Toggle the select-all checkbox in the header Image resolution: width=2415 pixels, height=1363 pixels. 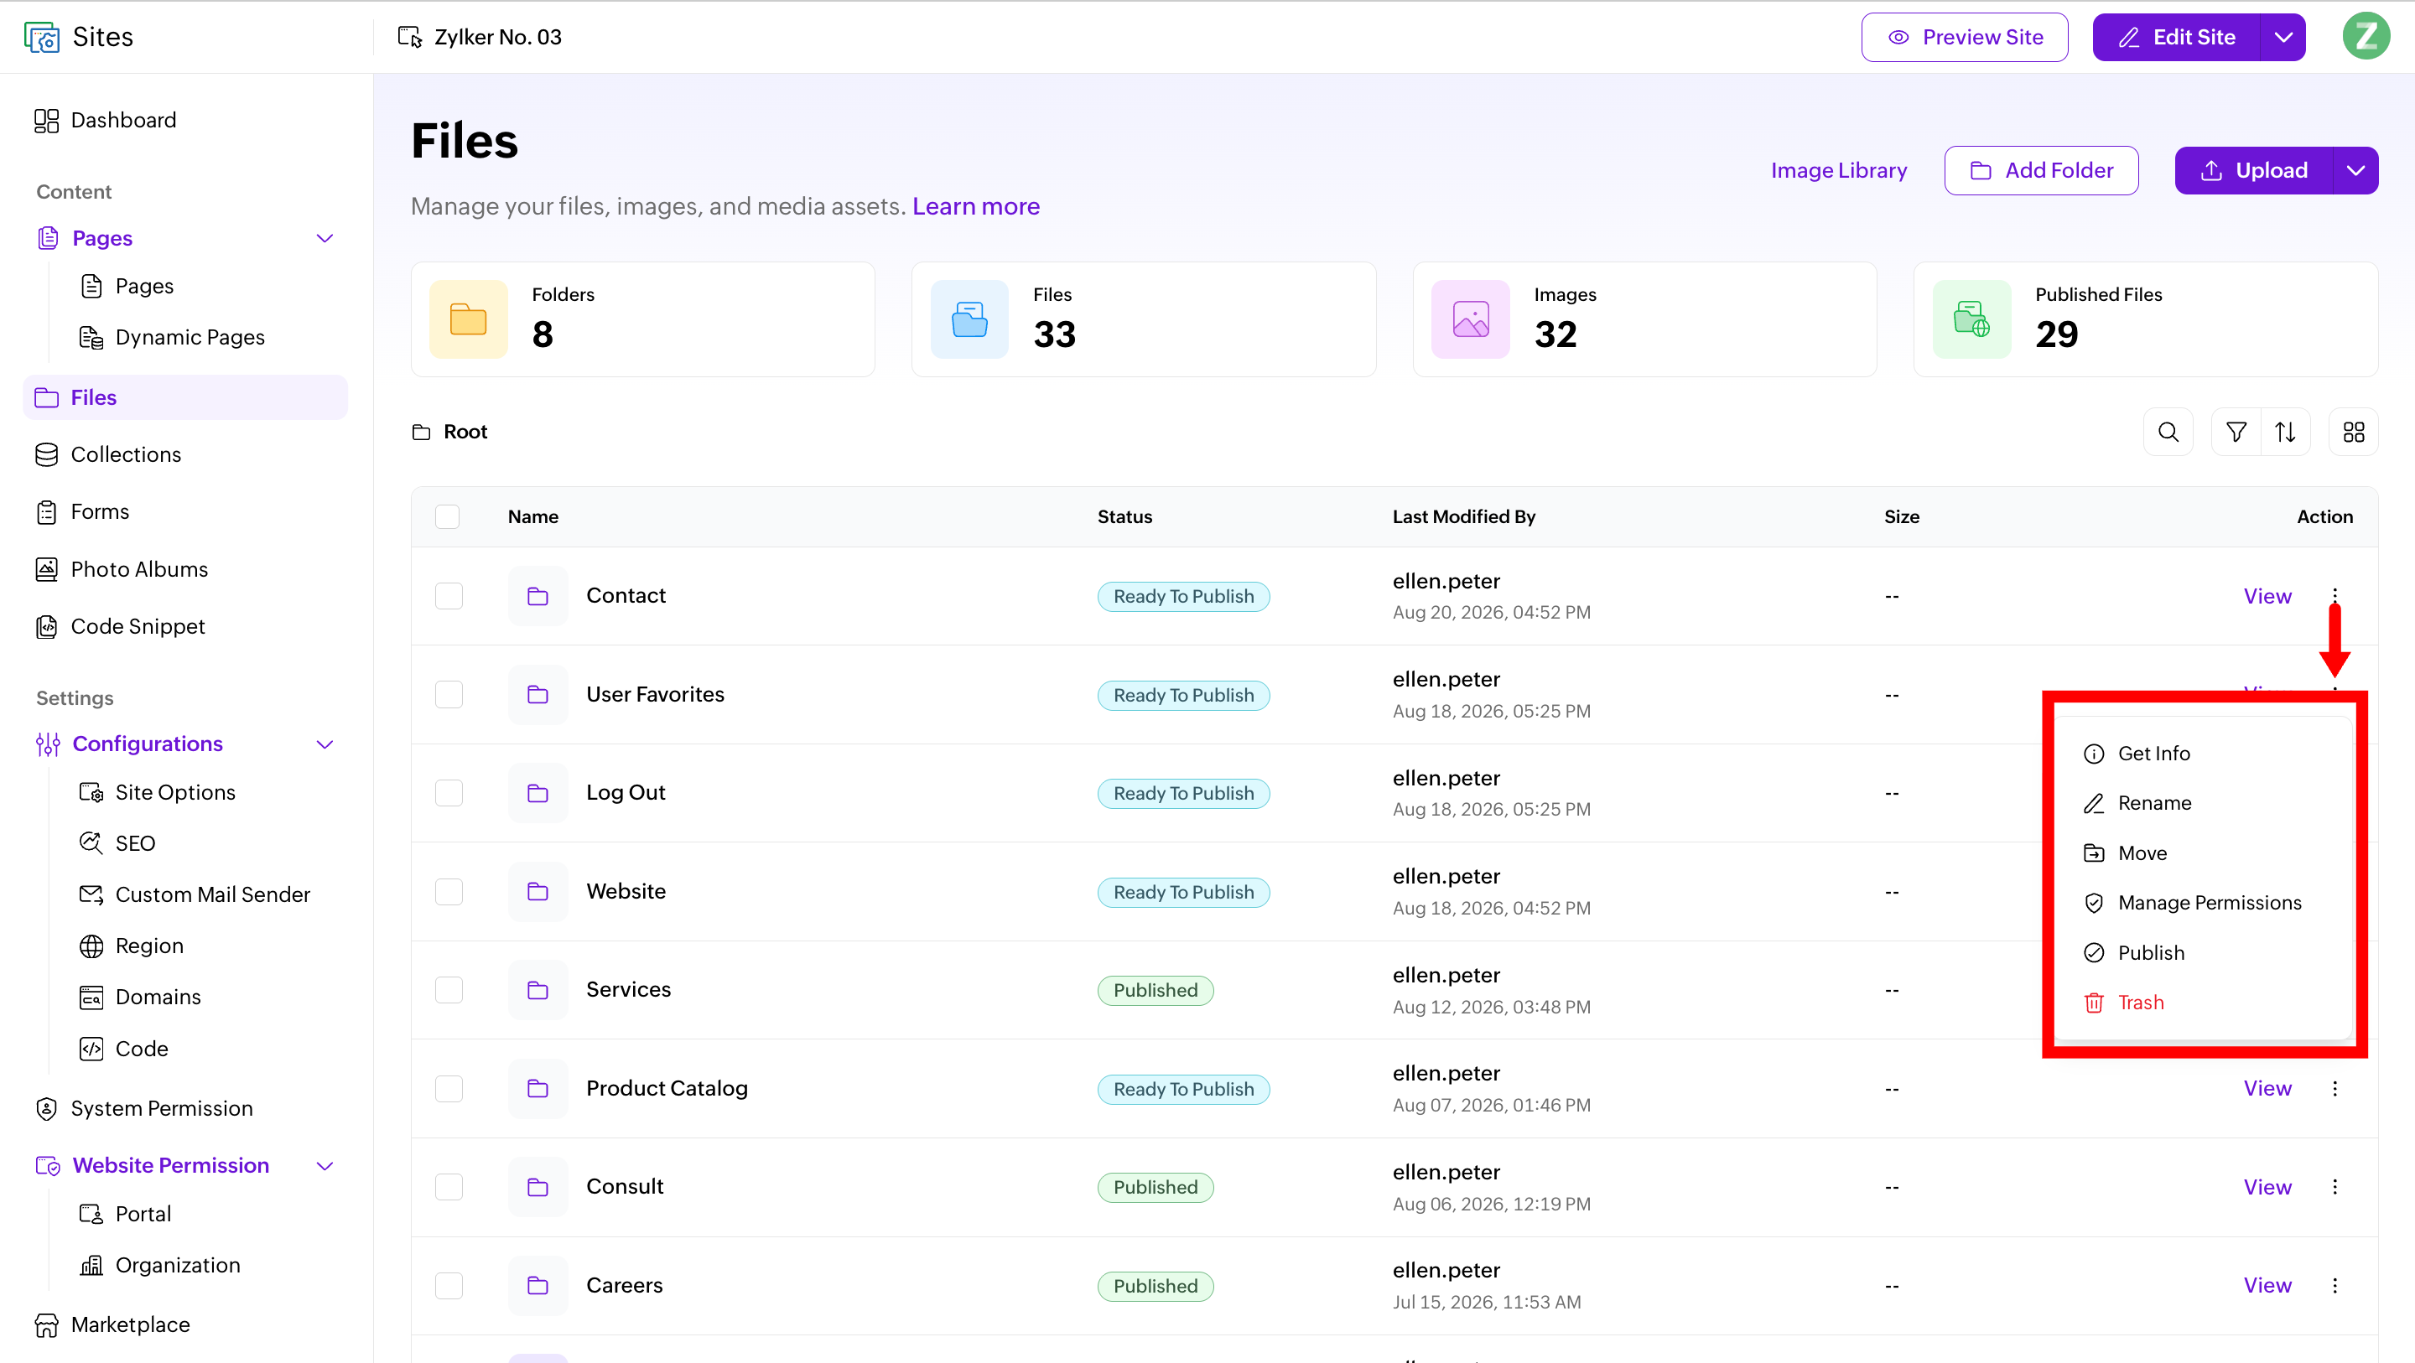click(x=447, y=516)
